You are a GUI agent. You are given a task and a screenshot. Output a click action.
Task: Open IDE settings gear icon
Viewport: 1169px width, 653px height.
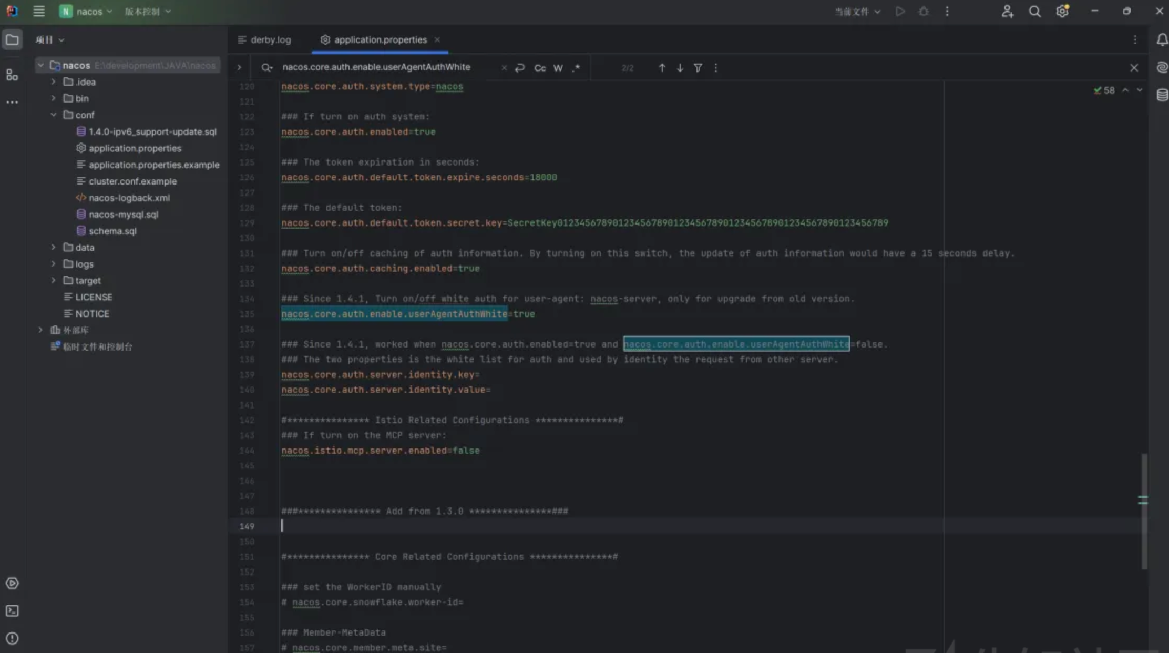[1062, 11]
